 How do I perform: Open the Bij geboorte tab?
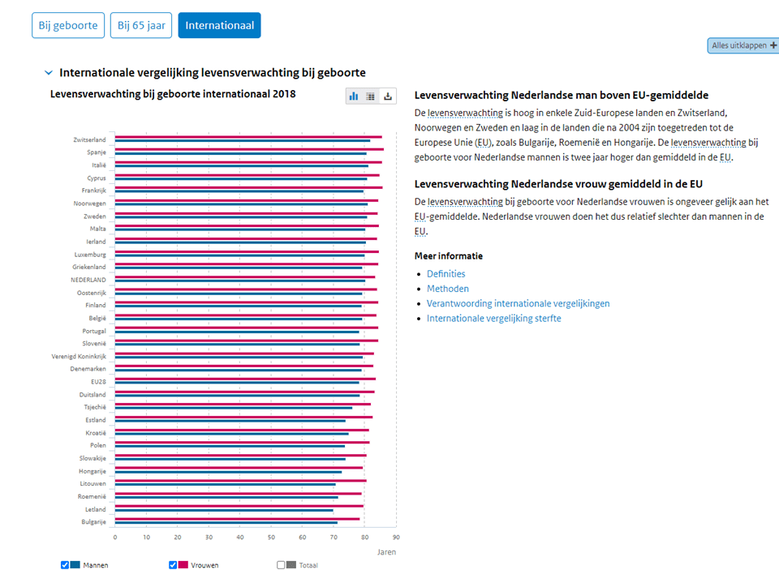pyautogui.click(x=68, y=25)
